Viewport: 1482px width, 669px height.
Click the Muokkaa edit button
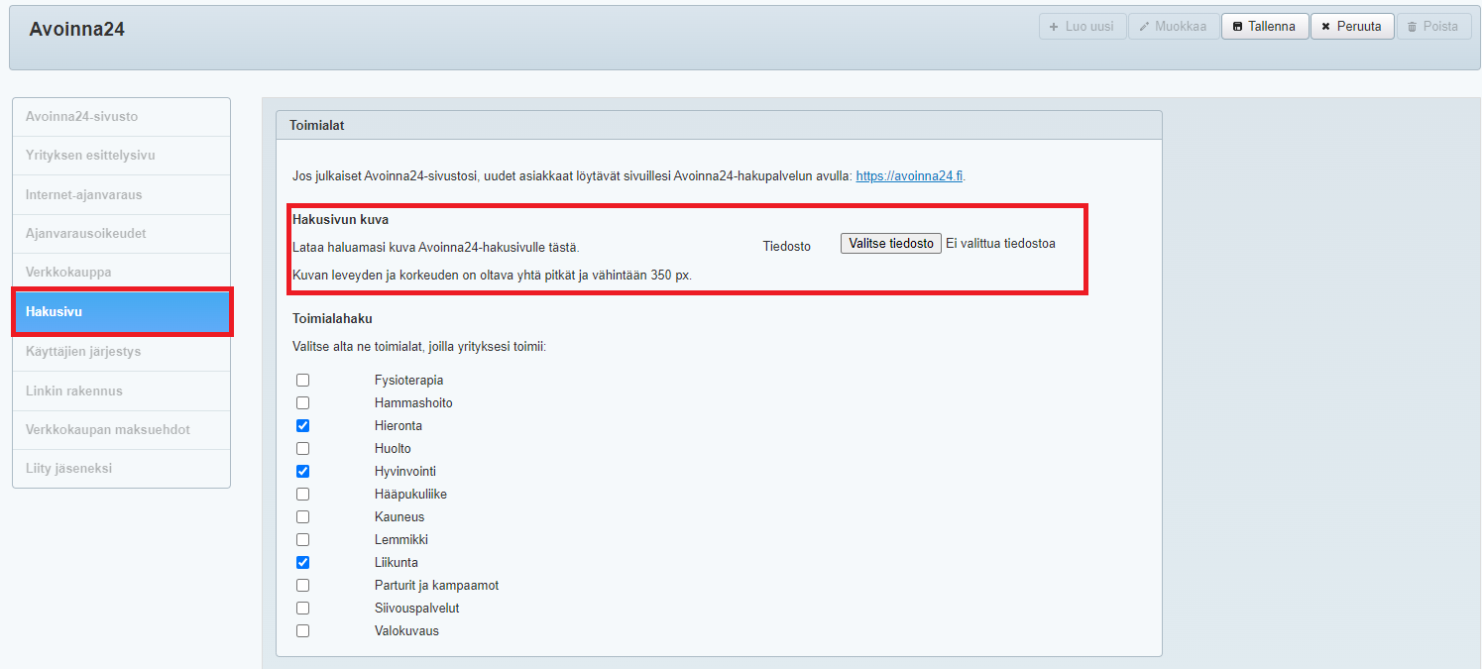1173,27
